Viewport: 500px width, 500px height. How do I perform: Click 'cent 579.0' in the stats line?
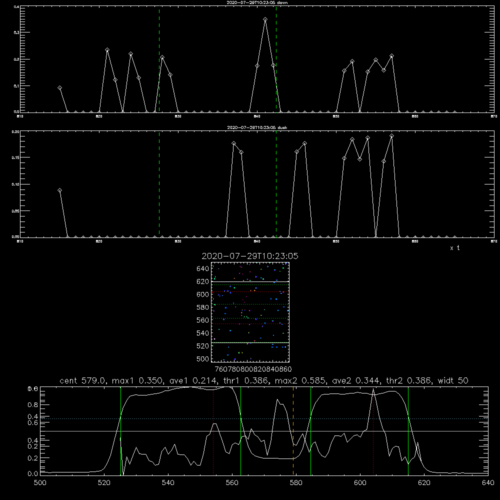[82, 380]
